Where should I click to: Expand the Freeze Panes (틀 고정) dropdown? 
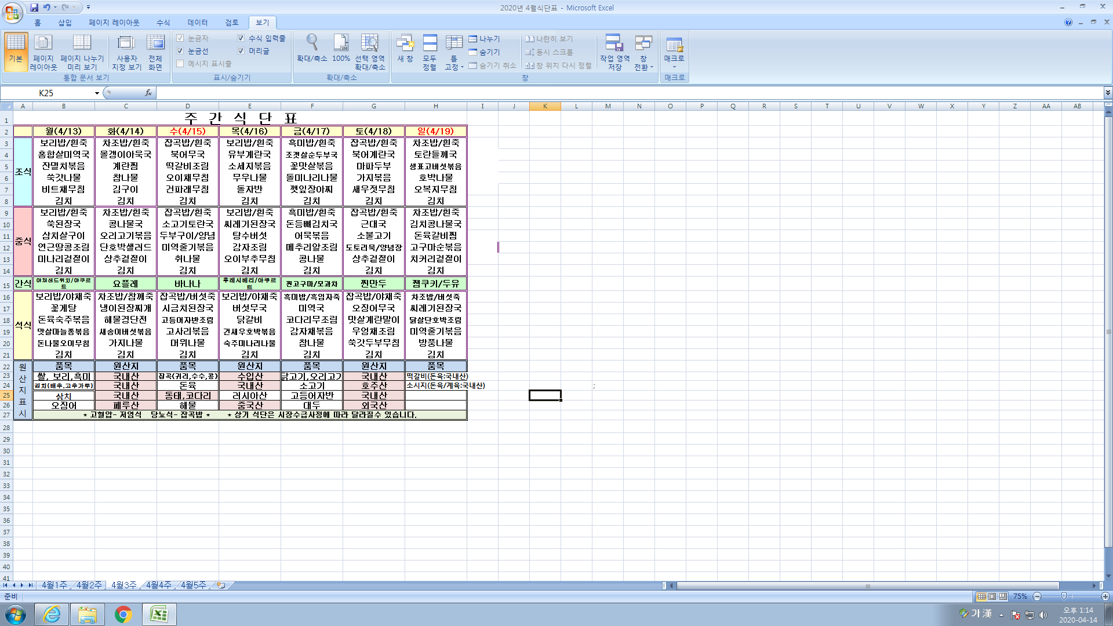[454, 53]
